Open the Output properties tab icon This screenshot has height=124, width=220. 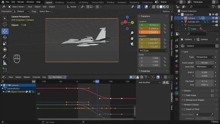(177, 51)
